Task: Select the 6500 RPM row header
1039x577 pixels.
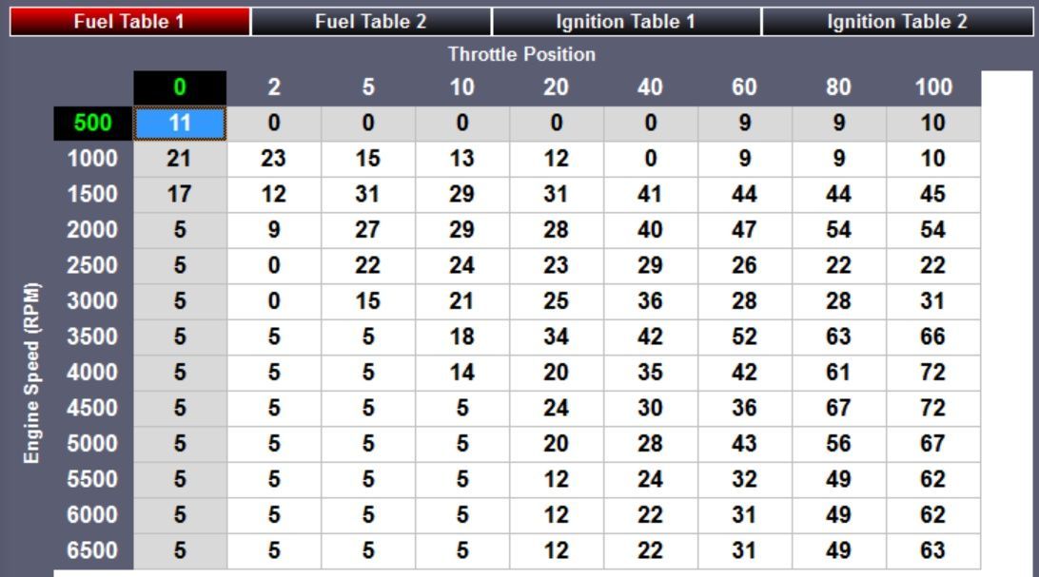Action: click(x=93, y=550)
